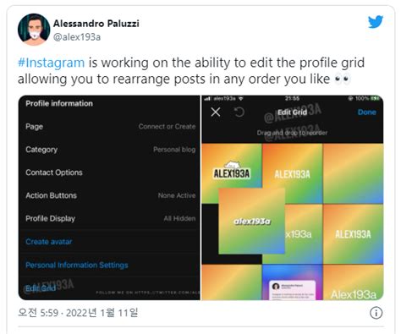
Task: Select the floating alex193a dragged tile
Action: 252,221
